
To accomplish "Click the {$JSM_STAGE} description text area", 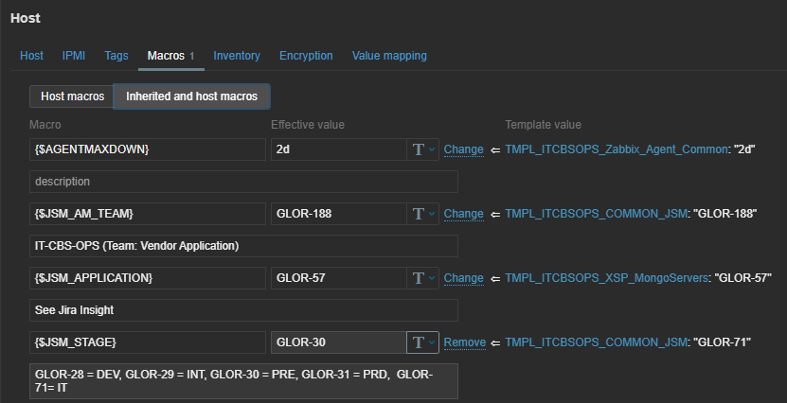I will coord(243,381).
